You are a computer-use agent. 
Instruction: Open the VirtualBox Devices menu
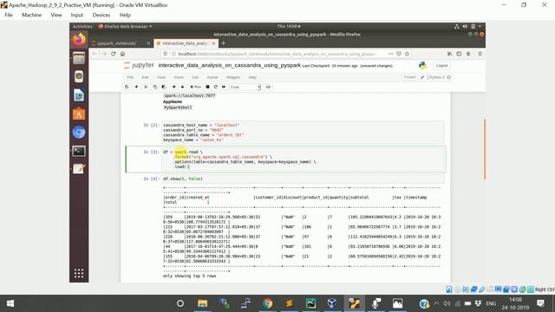(101, 15)
